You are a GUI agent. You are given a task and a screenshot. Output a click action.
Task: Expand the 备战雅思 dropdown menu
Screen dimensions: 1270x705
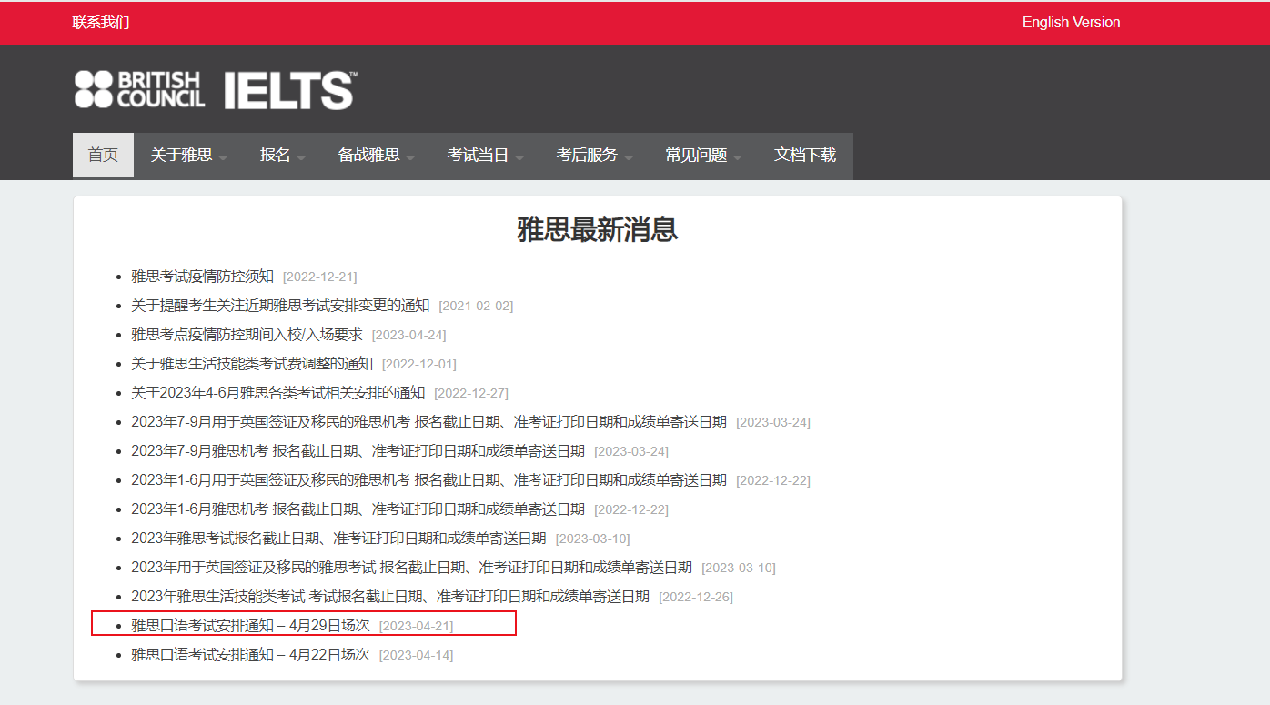(376, 156)
